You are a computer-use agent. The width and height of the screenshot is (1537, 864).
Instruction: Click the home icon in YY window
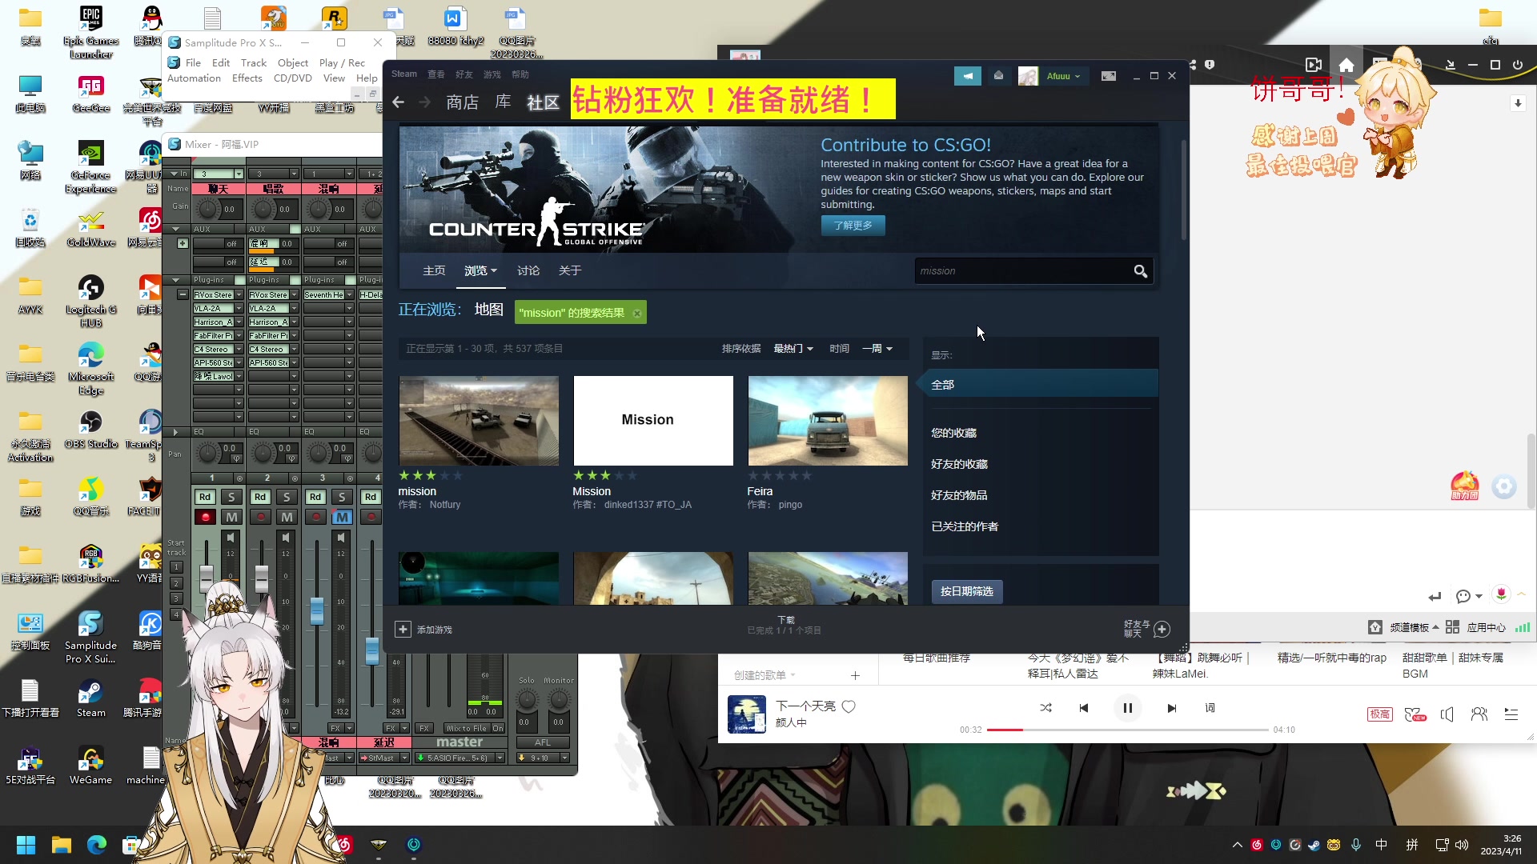[x=1346, y=65]
